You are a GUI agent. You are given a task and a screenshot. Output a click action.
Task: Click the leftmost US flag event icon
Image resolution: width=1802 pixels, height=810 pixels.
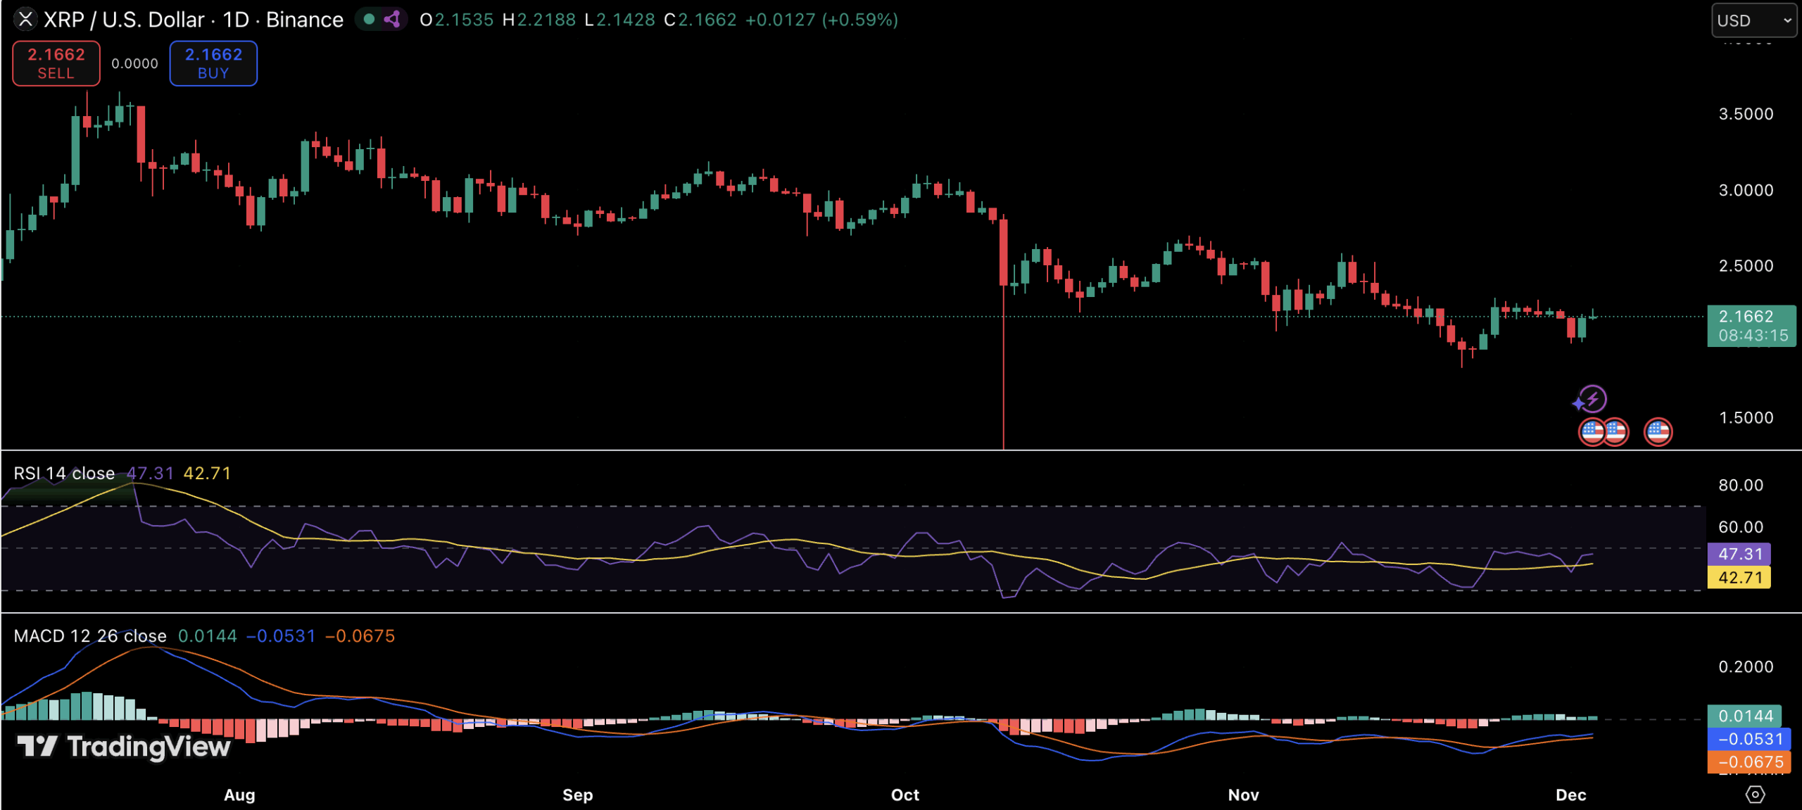pos(1592,431)
